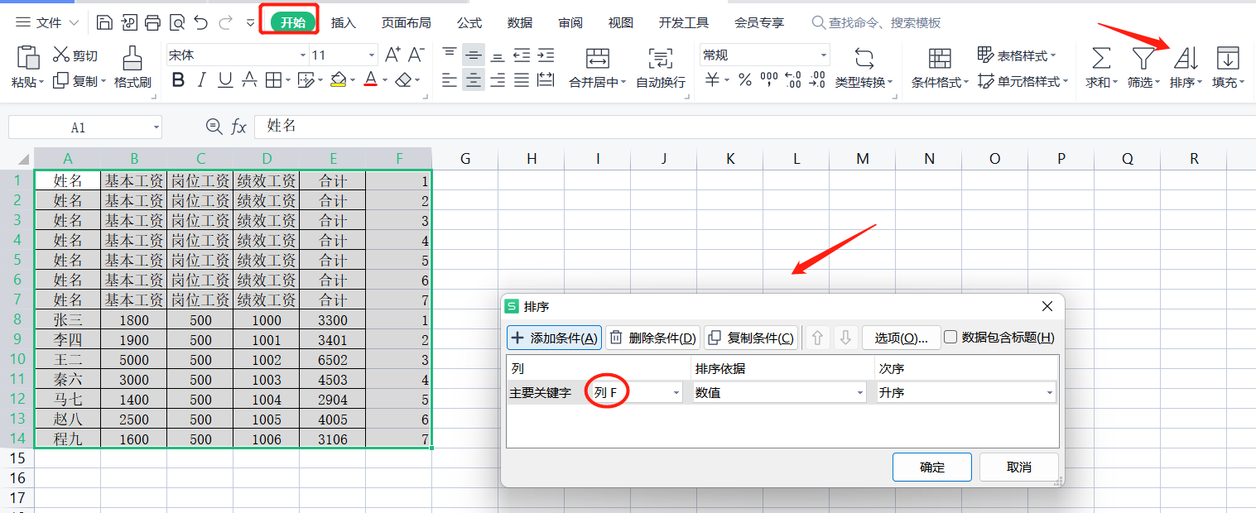Click the Auto Wrap (自动换行) icon

[660, 59]
